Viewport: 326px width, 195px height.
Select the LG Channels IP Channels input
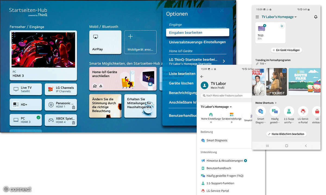coord(61,89)
